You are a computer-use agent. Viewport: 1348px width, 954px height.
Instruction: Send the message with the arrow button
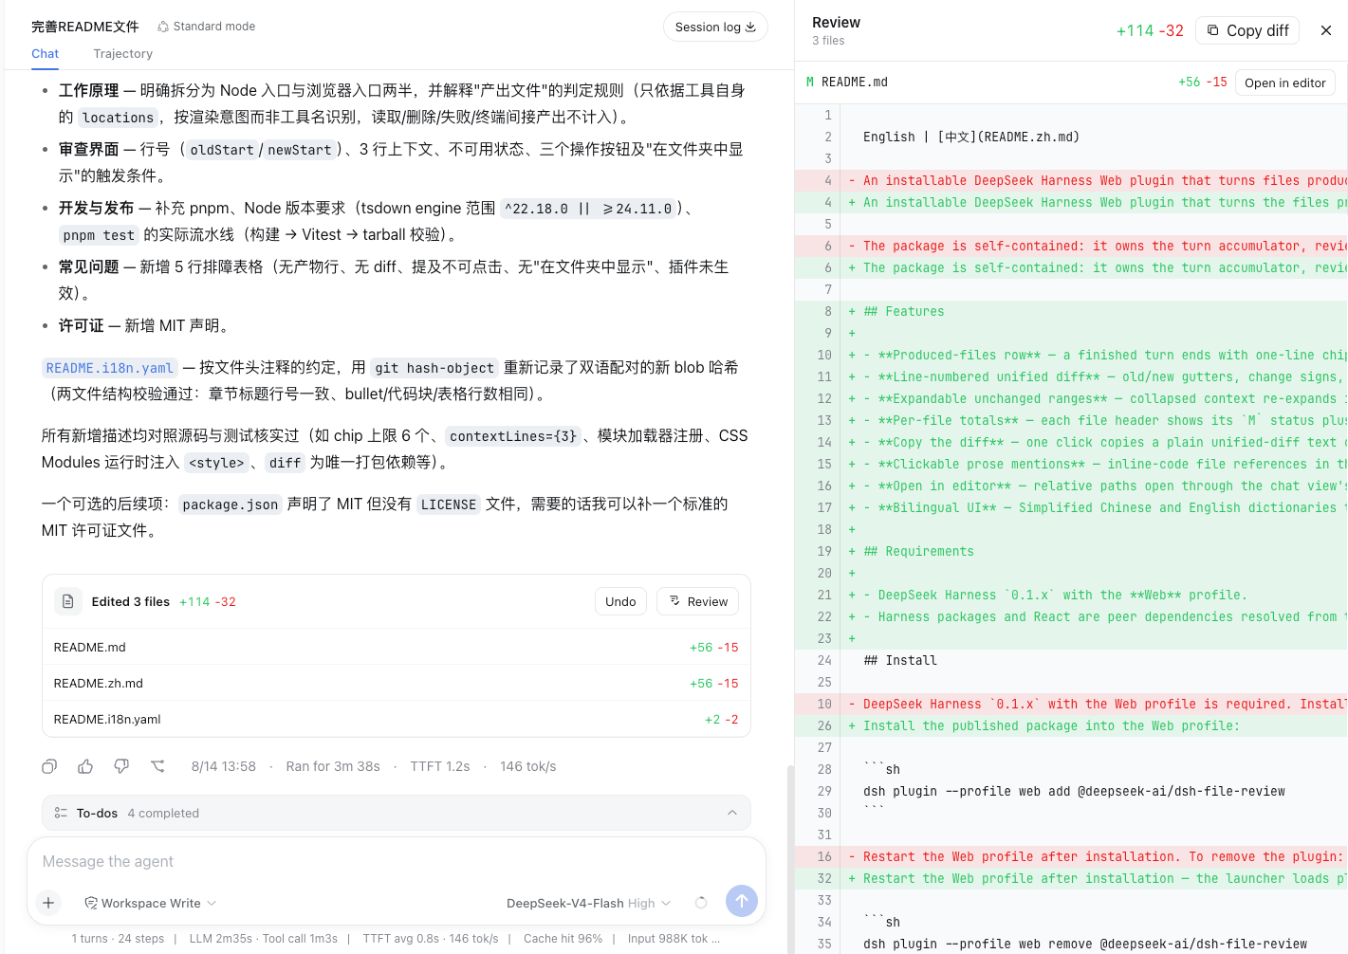(x=742, y=901)
